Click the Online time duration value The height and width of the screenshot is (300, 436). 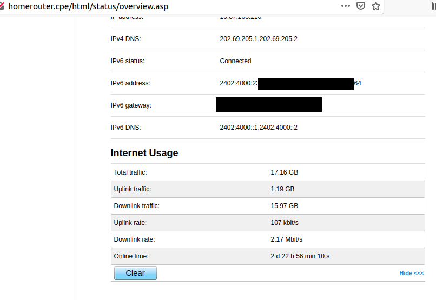[300, 256]
